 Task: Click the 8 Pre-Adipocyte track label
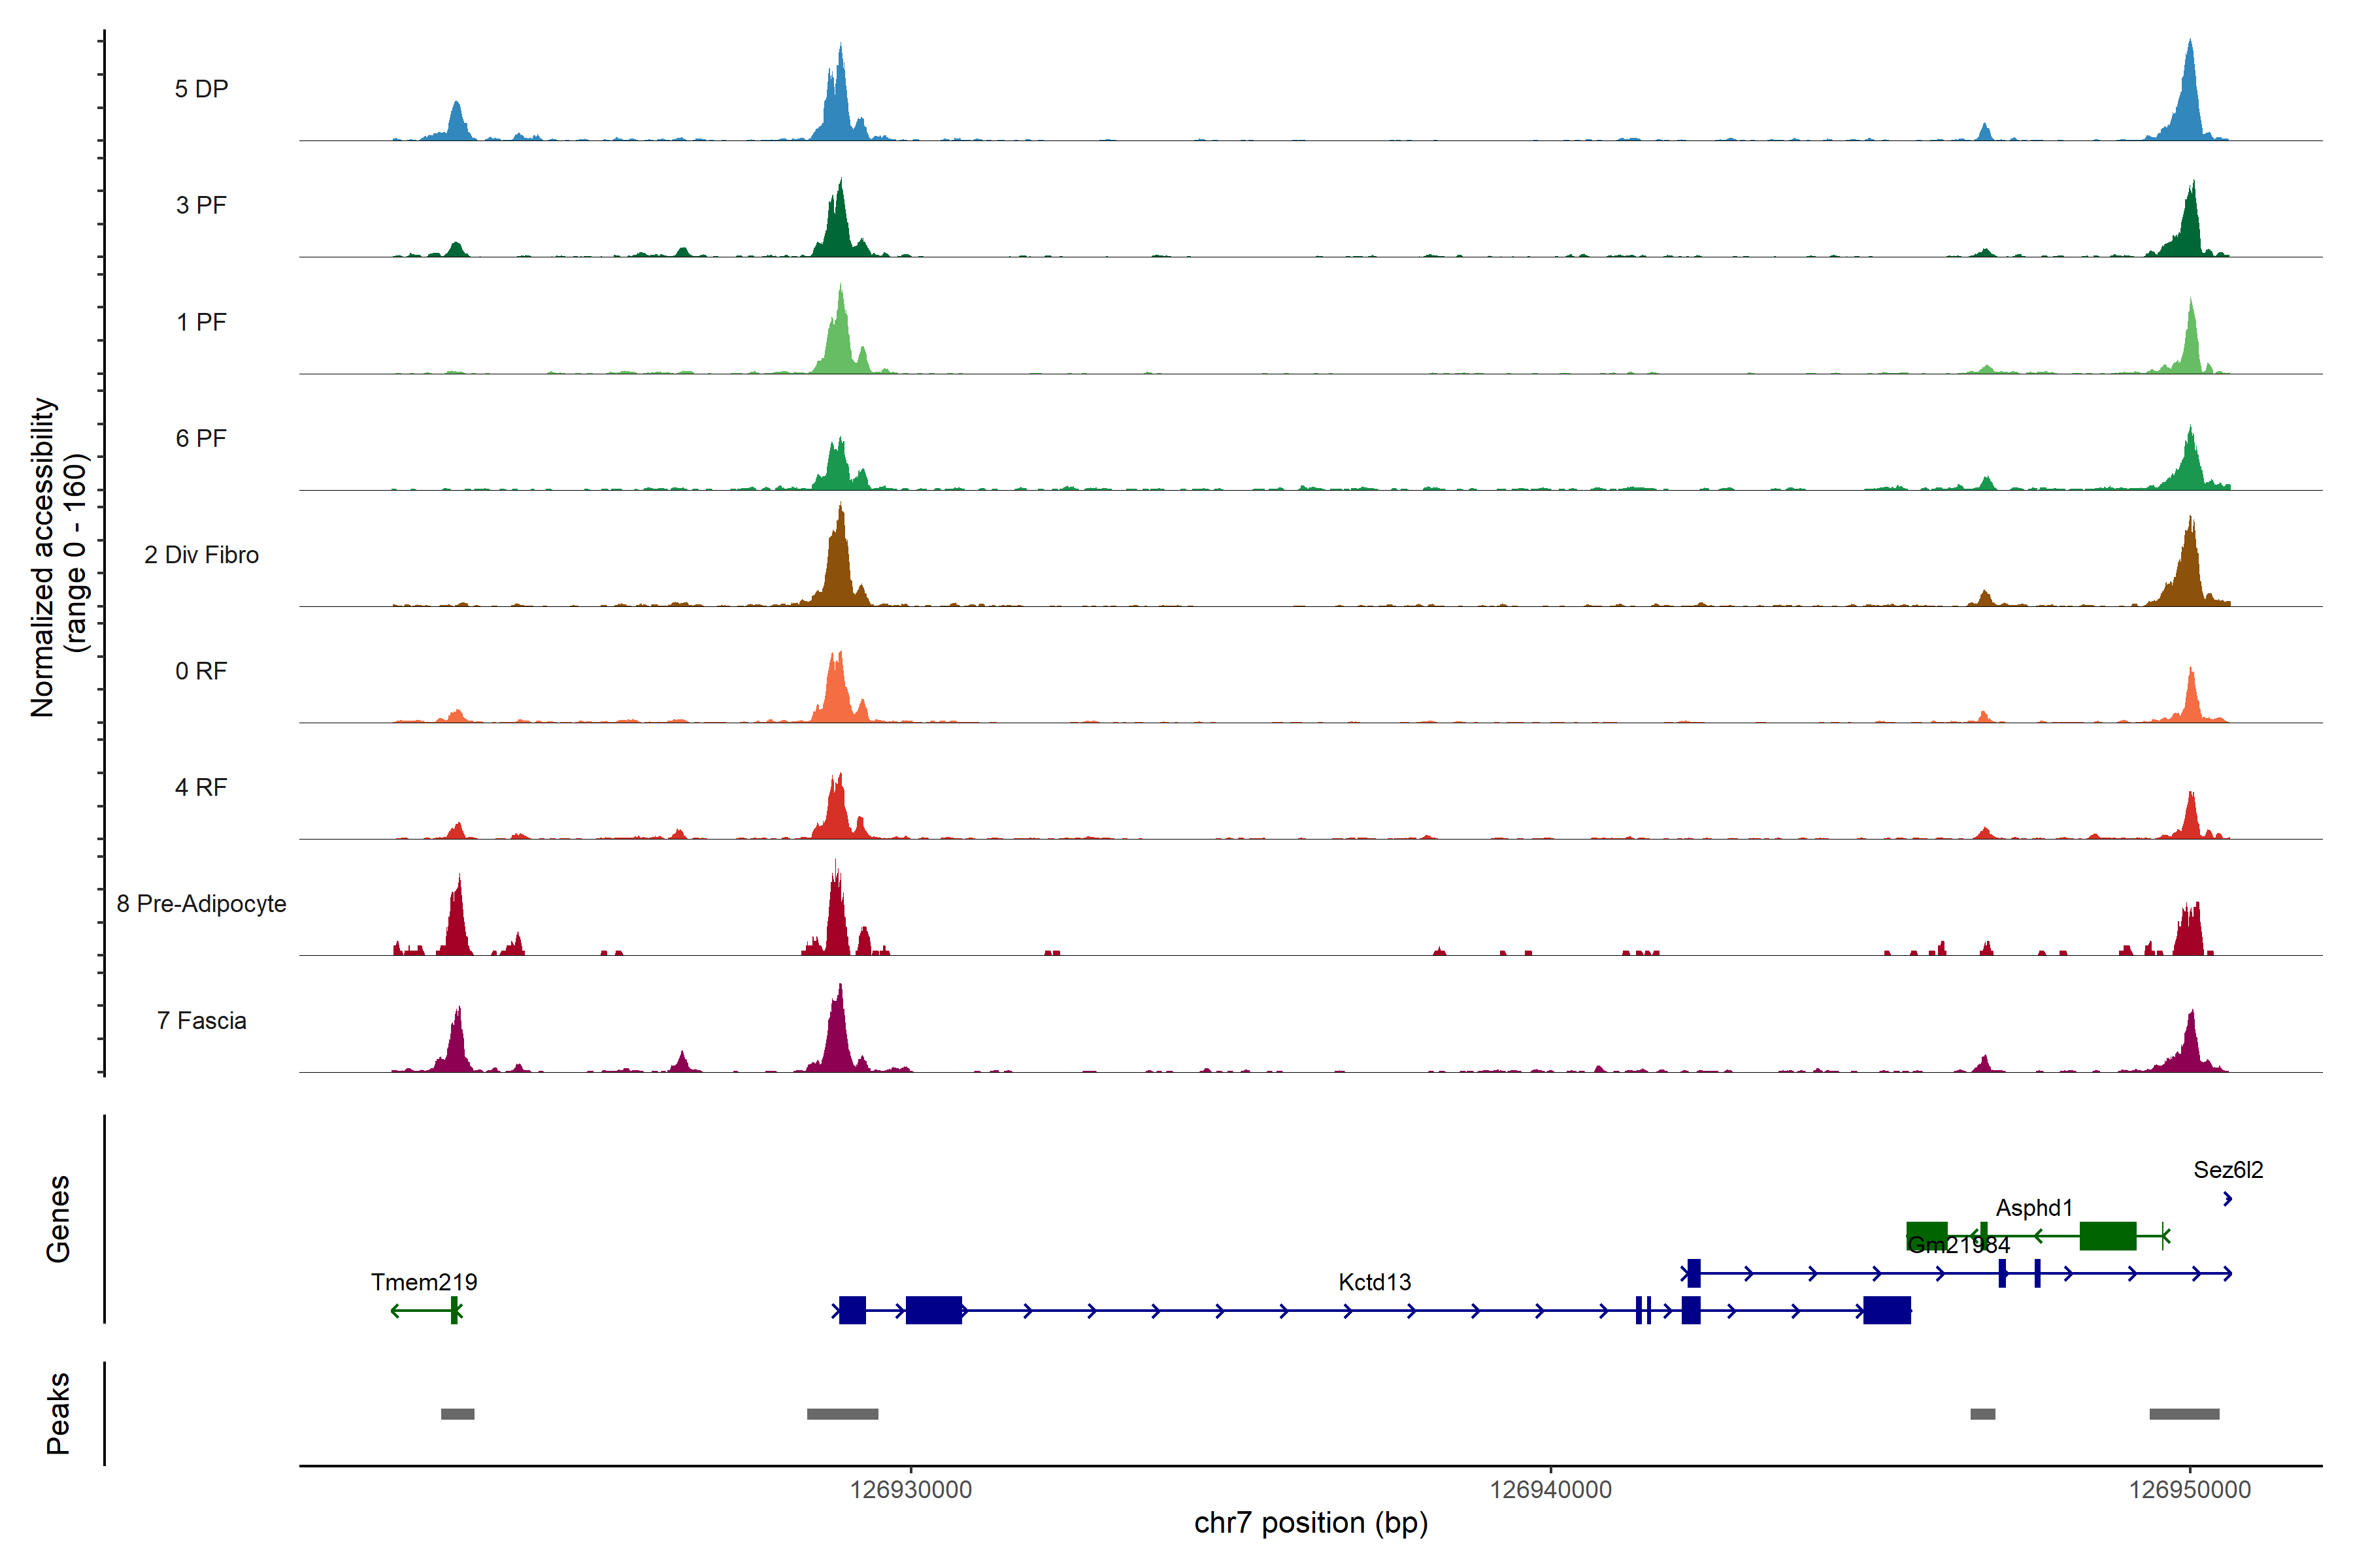201,904
